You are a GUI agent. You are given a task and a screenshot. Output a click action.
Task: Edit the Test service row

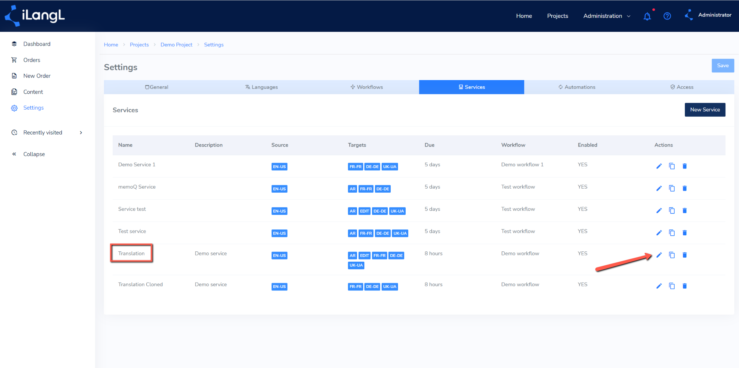(659, 233)
